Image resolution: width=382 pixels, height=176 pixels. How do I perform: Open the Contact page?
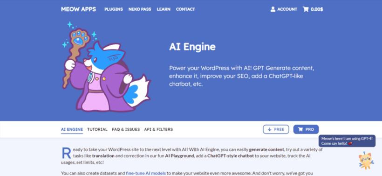pyautogui.click(x=185, y=9)
